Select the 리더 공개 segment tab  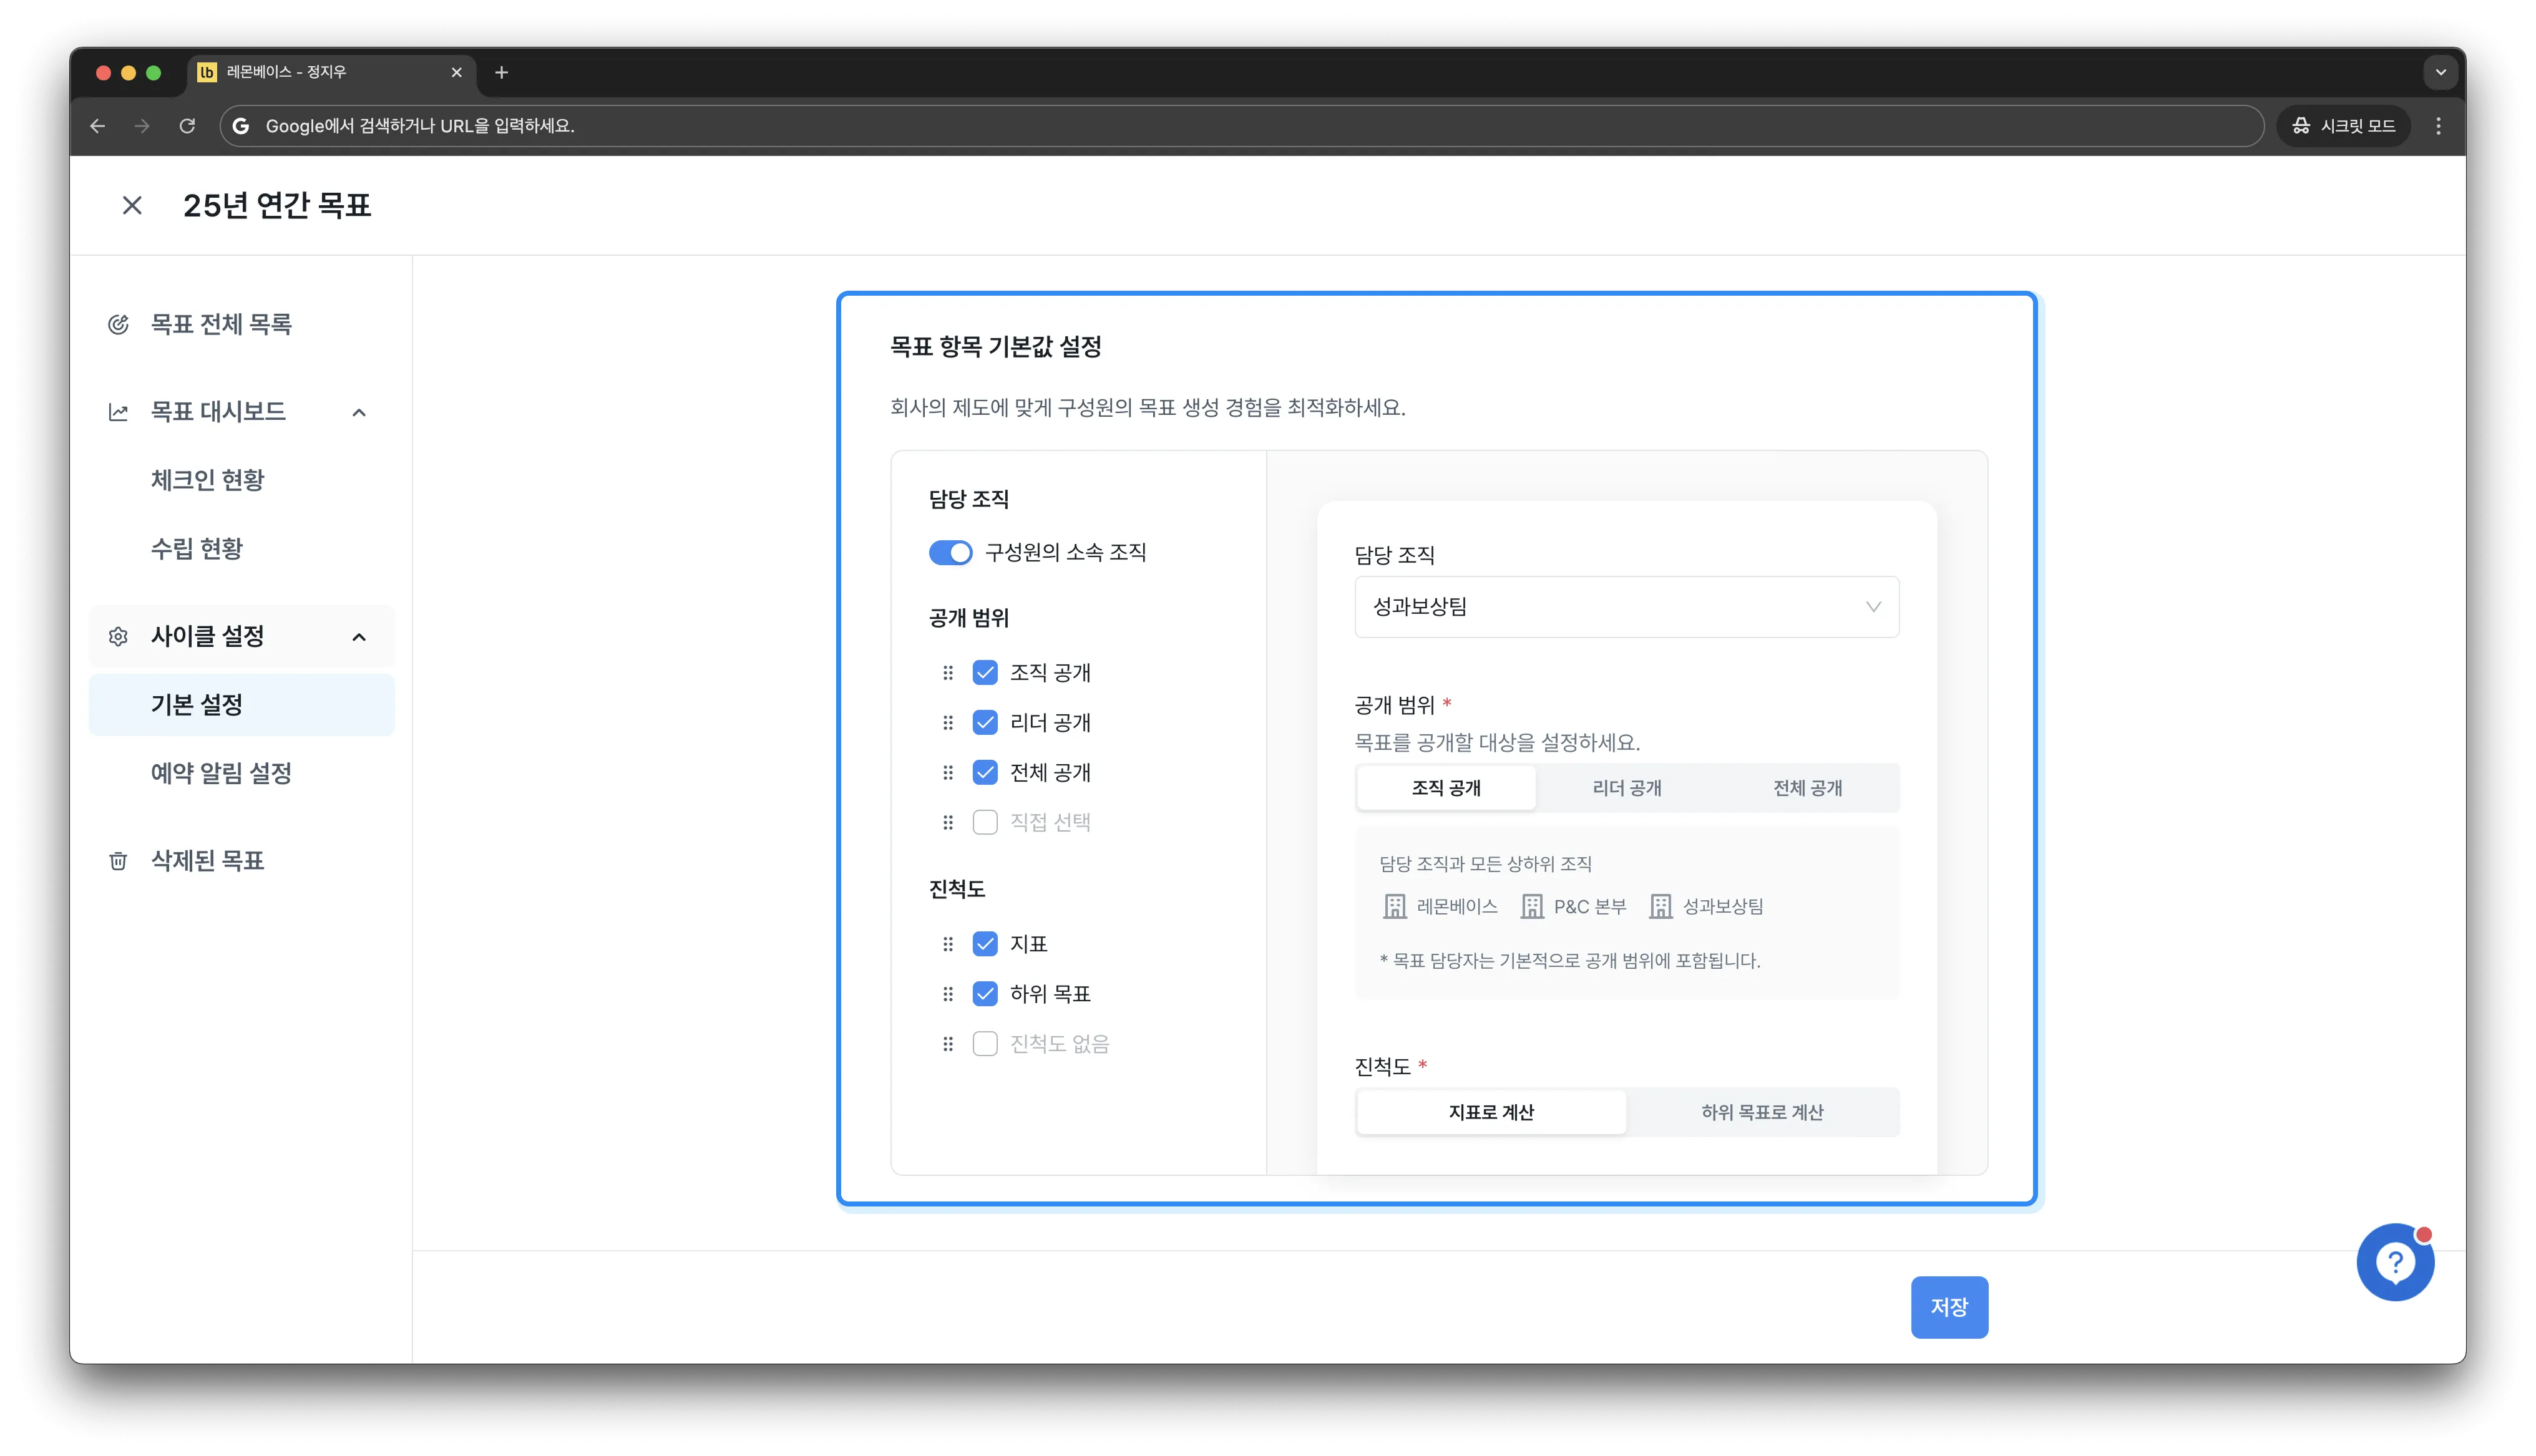tap(1627, 788)
